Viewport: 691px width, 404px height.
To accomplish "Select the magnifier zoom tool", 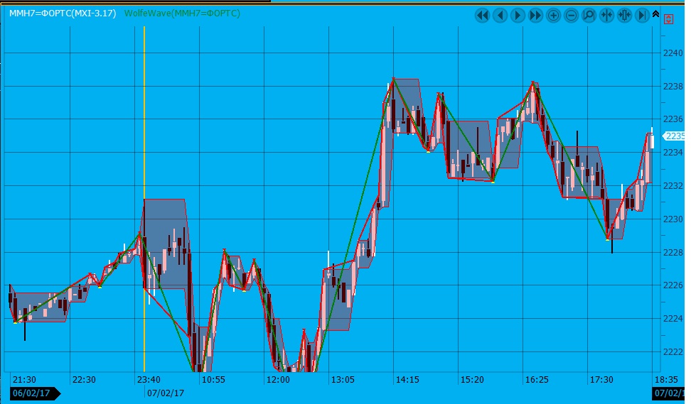I will [589, 15].
